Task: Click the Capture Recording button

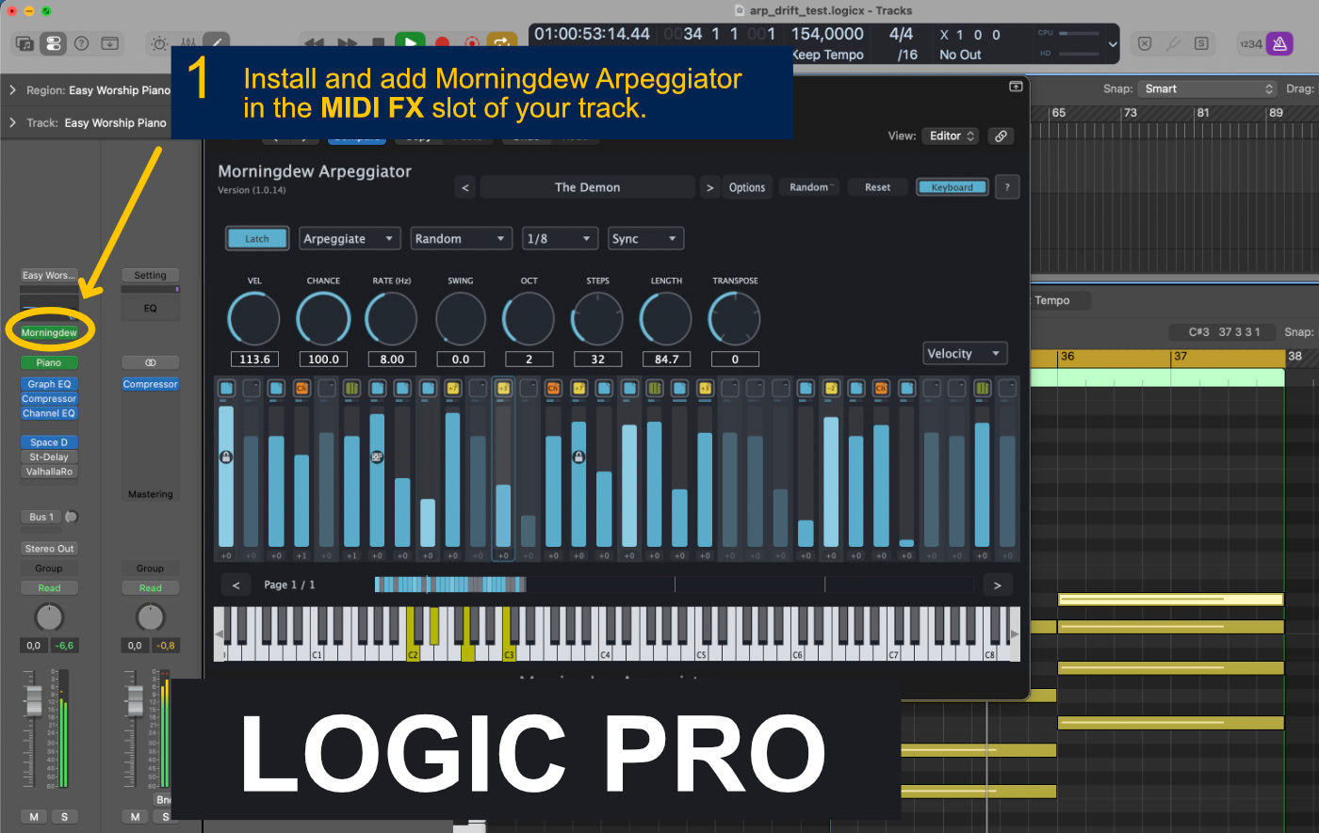Action: [471, 43]
